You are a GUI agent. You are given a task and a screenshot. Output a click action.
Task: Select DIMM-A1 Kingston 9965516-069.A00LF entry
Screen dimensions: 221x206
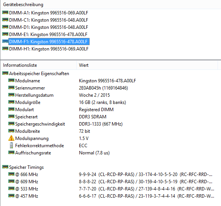[x=49, y=13]
